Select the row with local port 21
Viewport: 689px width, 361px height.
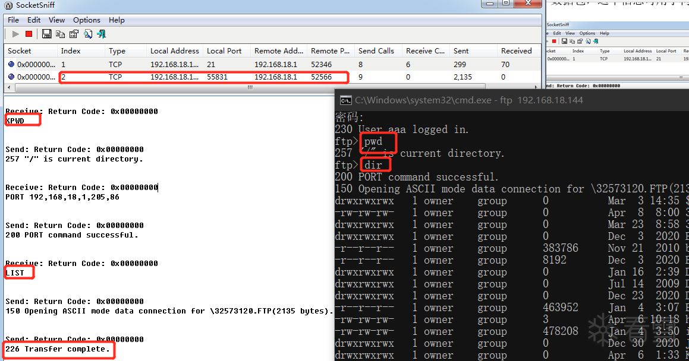tap(272, 64)
